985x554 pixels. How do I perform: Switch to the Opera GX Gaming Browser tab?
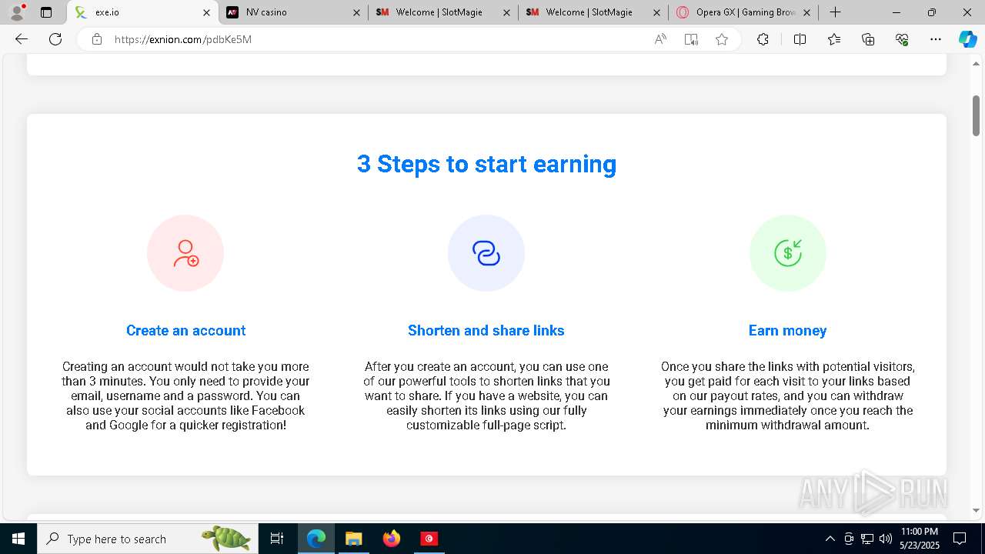pos(743,12)
